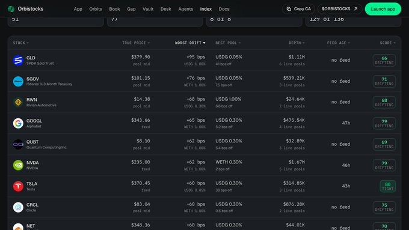The image size is (409, 230).
Task: Click RIVN best pool USDG 1.00%
Action: pyautogui.click(x=228, y=99)
